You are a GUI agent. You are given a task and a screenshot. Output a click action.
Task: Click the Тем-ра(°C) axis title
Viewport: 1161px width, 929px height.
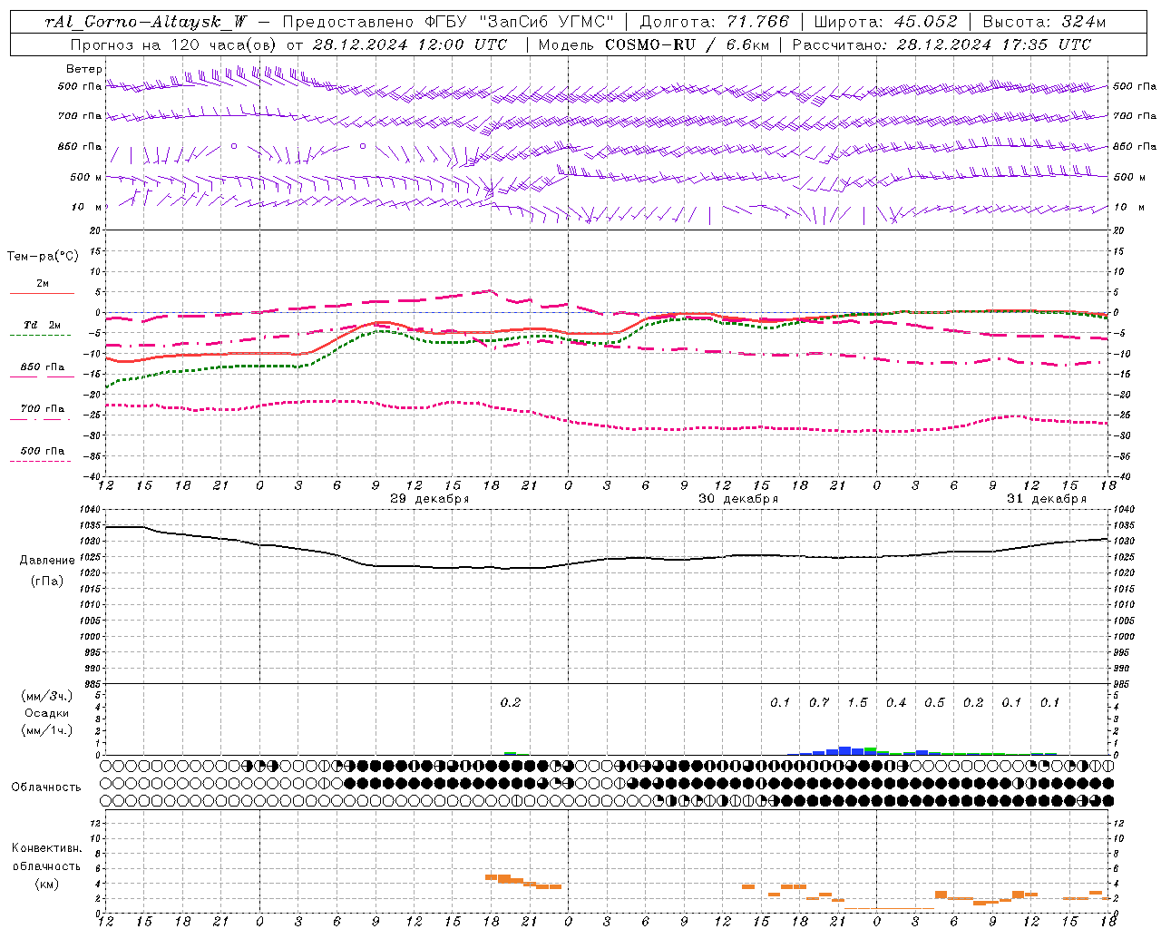tap(43, 257)
